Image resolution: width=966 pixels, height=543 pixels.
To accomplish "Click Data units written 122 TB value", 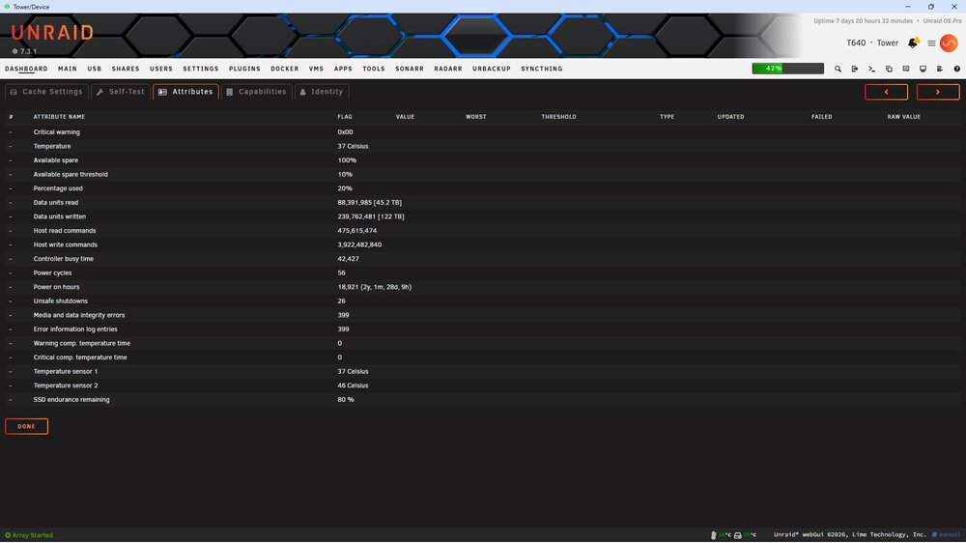I will pos(371,217).
